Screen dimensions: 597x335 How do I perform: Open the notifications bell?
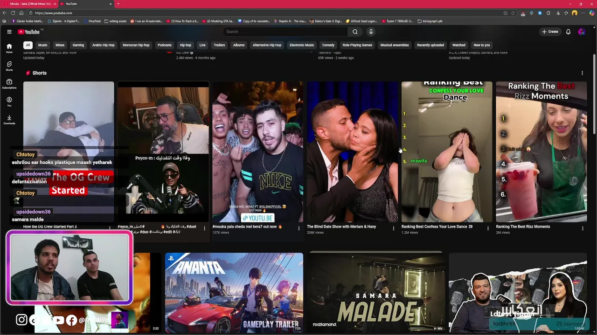click(x=568, y=32)
